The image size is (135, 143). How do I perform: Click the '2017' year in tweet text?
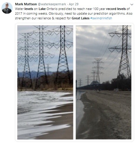[x=18, y=13]
